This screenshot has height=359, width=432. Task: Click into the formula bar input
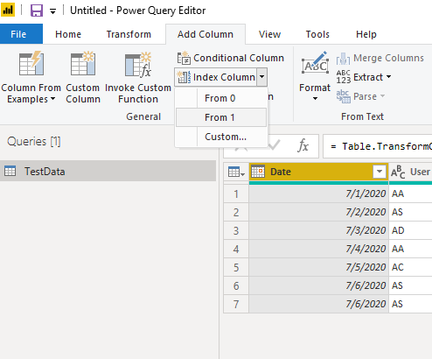point(377,146)
